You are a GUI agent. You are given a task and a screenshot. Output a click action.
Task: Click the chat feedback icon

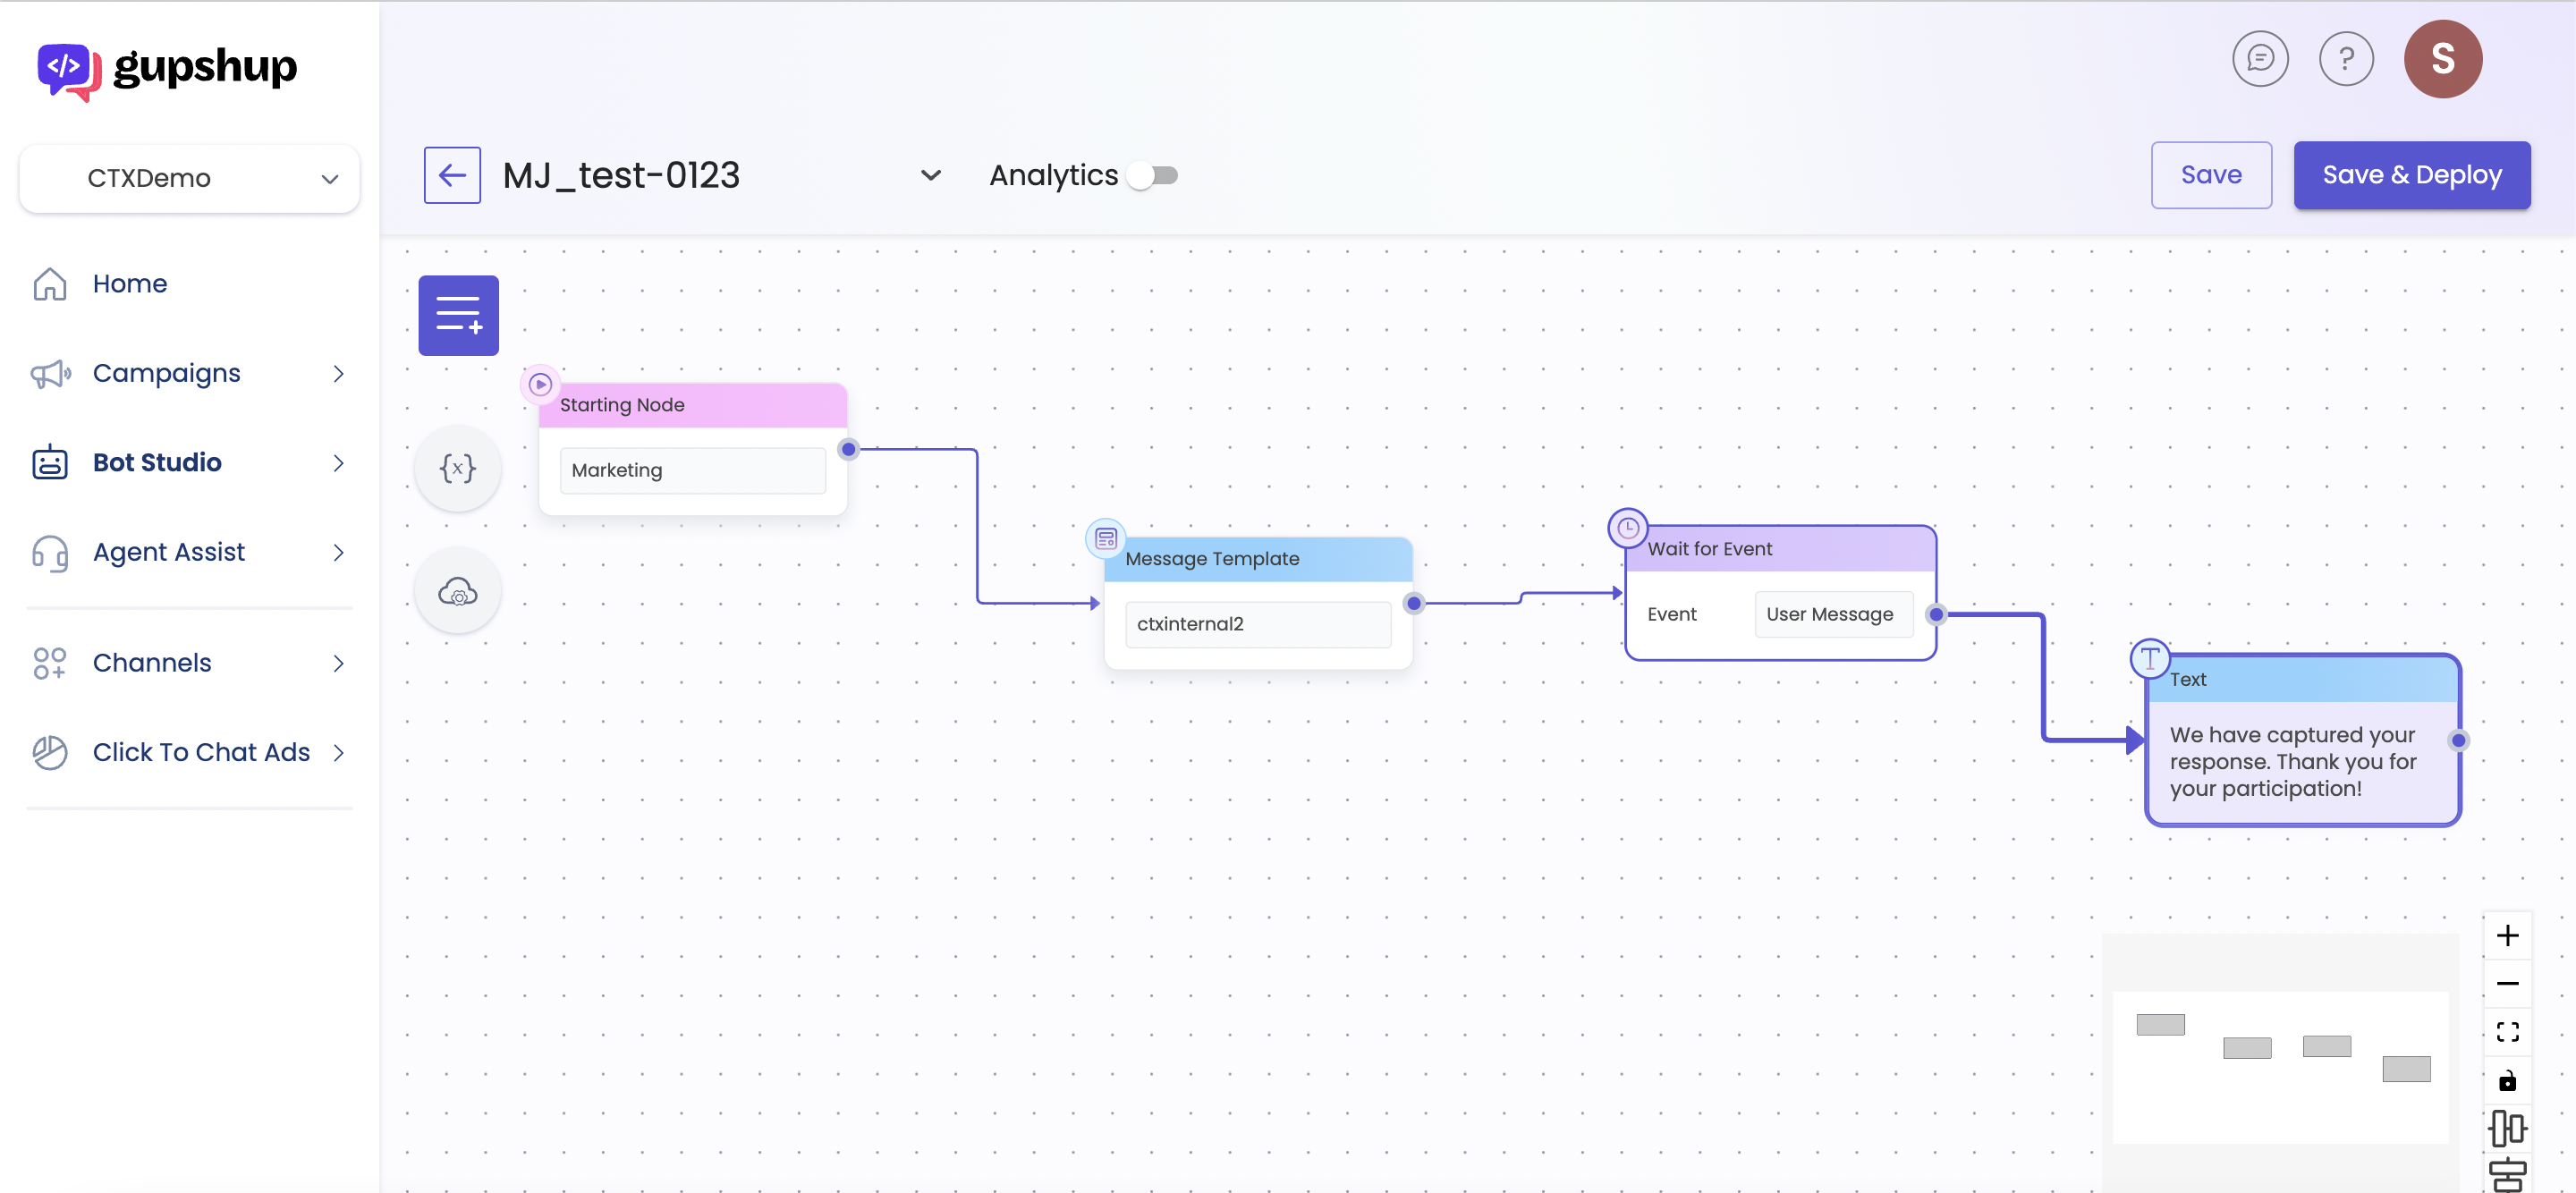2260,59
